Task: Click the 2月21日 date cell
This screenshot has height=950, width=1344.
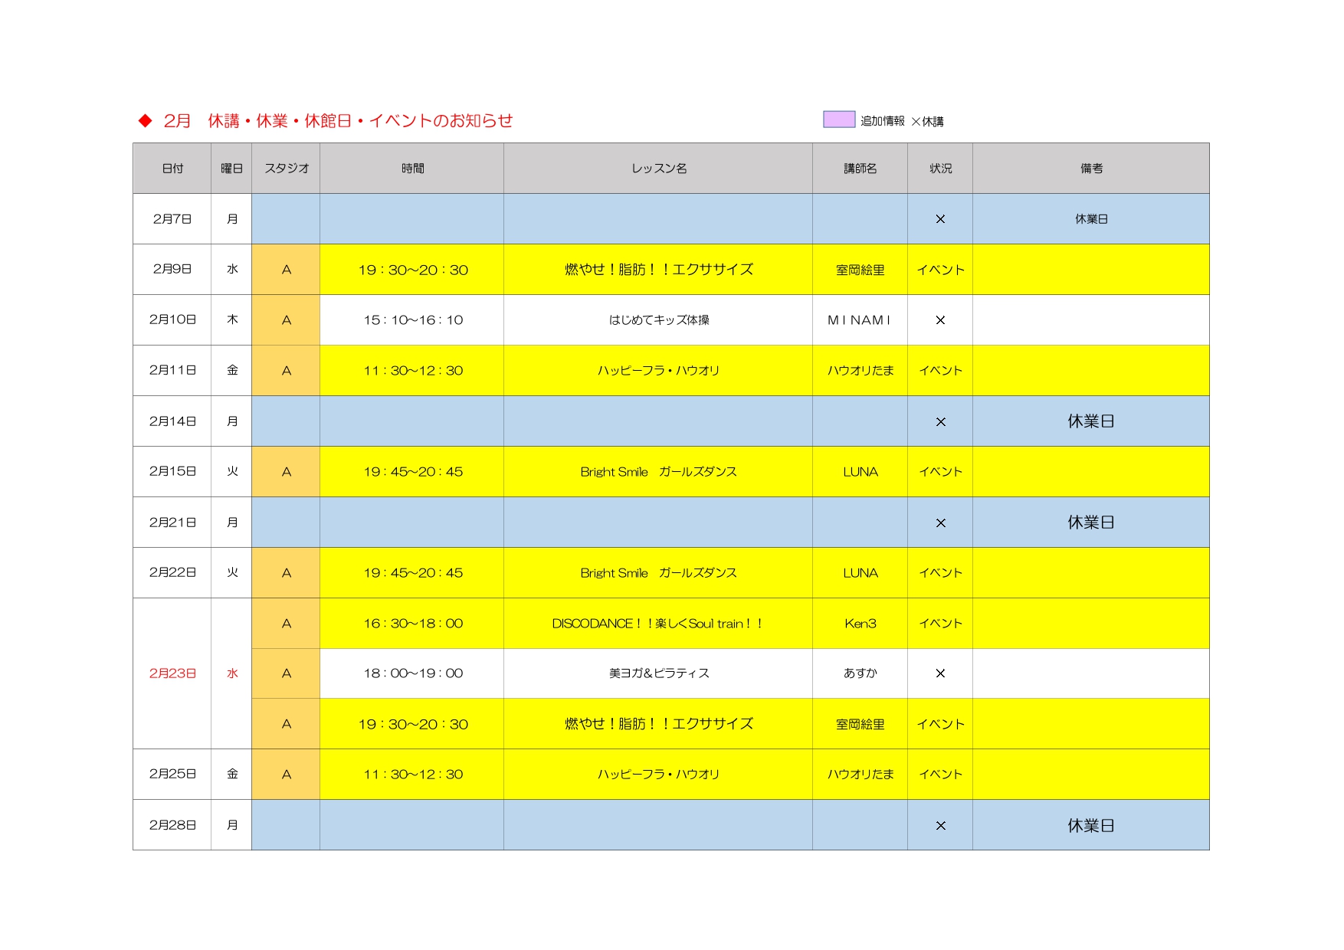Action: point(172,522)
